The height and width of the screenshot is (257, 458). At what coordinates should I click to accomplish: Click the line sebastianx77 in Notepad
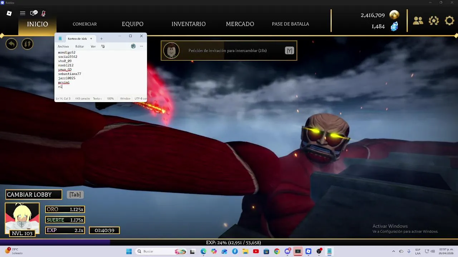tap(69, 74)
